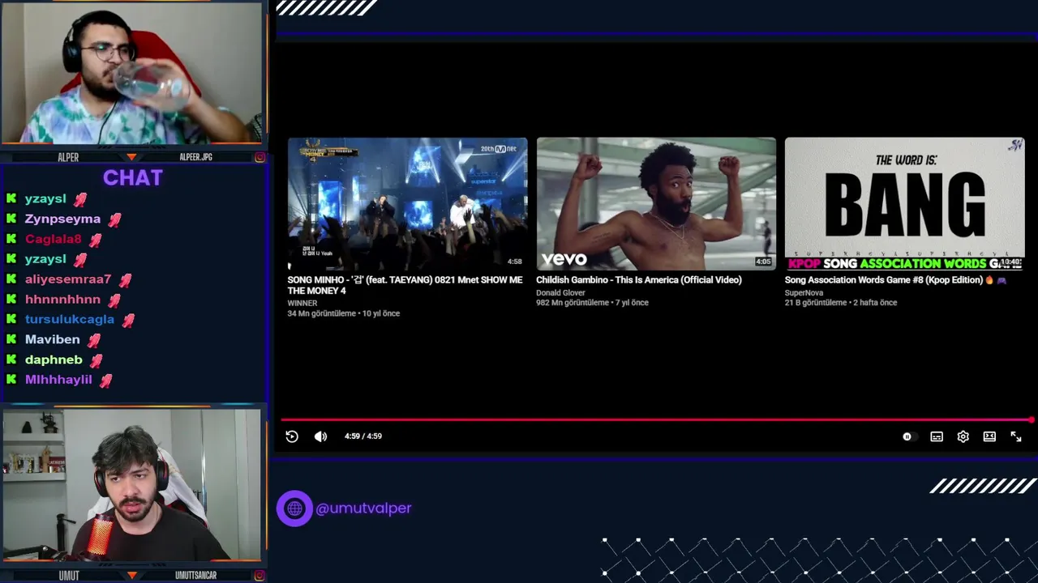Click the vevo logo on thumbnail
This screenshot has width=1038, height=583.
[x=564, y=259]
